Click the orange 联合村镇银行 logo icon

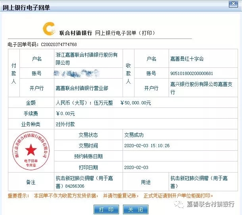[x=50, y=30]
